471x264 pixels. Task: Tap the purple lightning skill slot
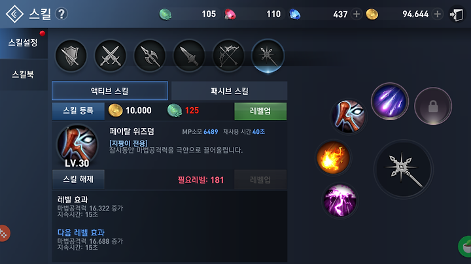340,201
